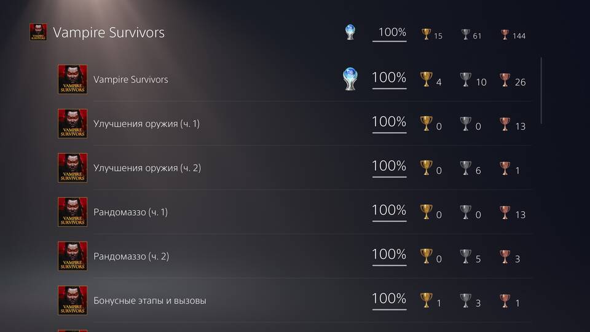The image size is (590, 332).
Task: Click the vertical scrollbar on the right
Action: (541, 90)
